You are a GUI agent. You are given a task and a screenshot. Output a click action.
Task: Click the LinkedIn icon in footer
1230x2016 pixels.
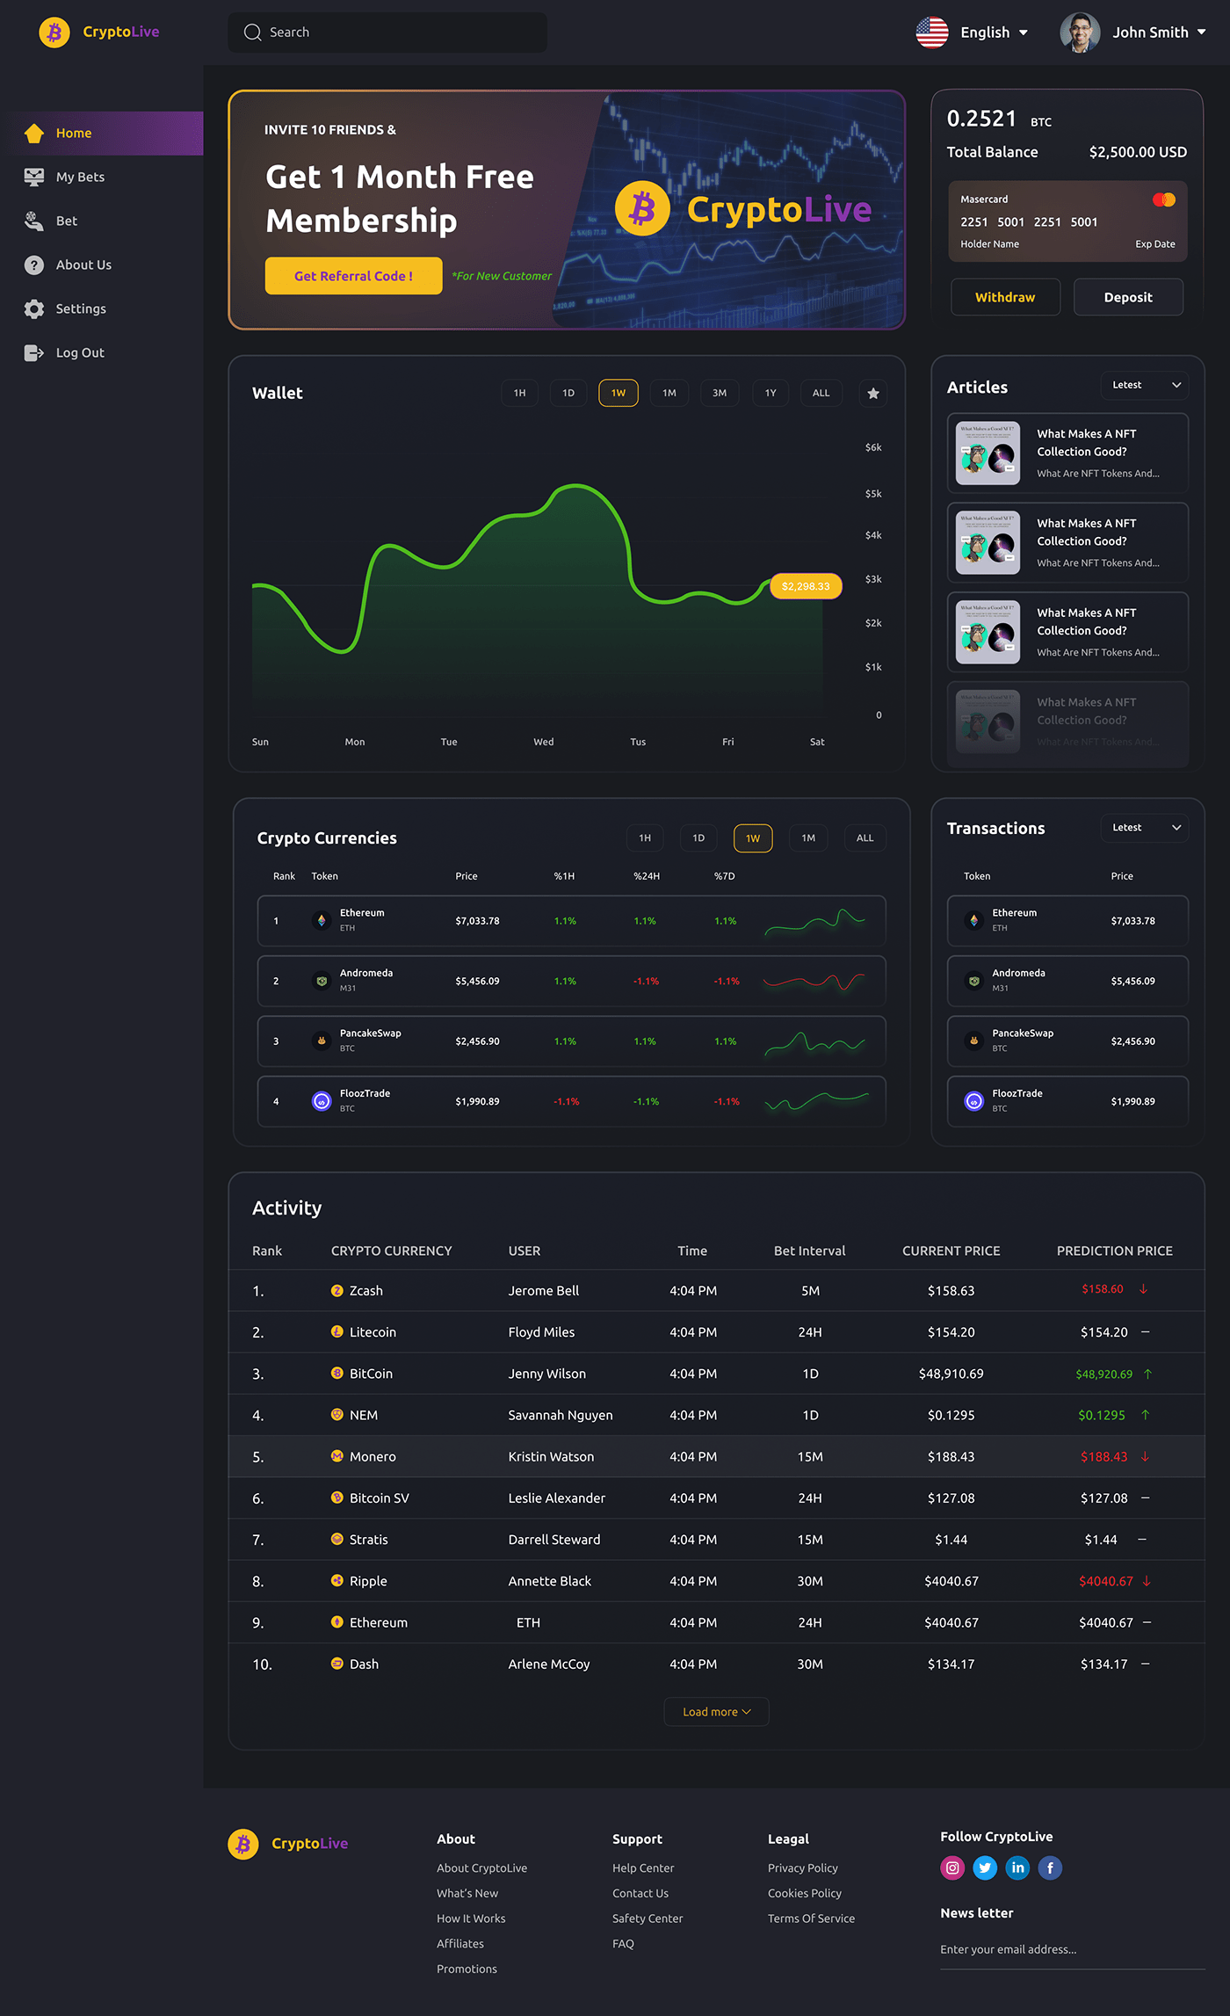(x=1017, y=1867)
